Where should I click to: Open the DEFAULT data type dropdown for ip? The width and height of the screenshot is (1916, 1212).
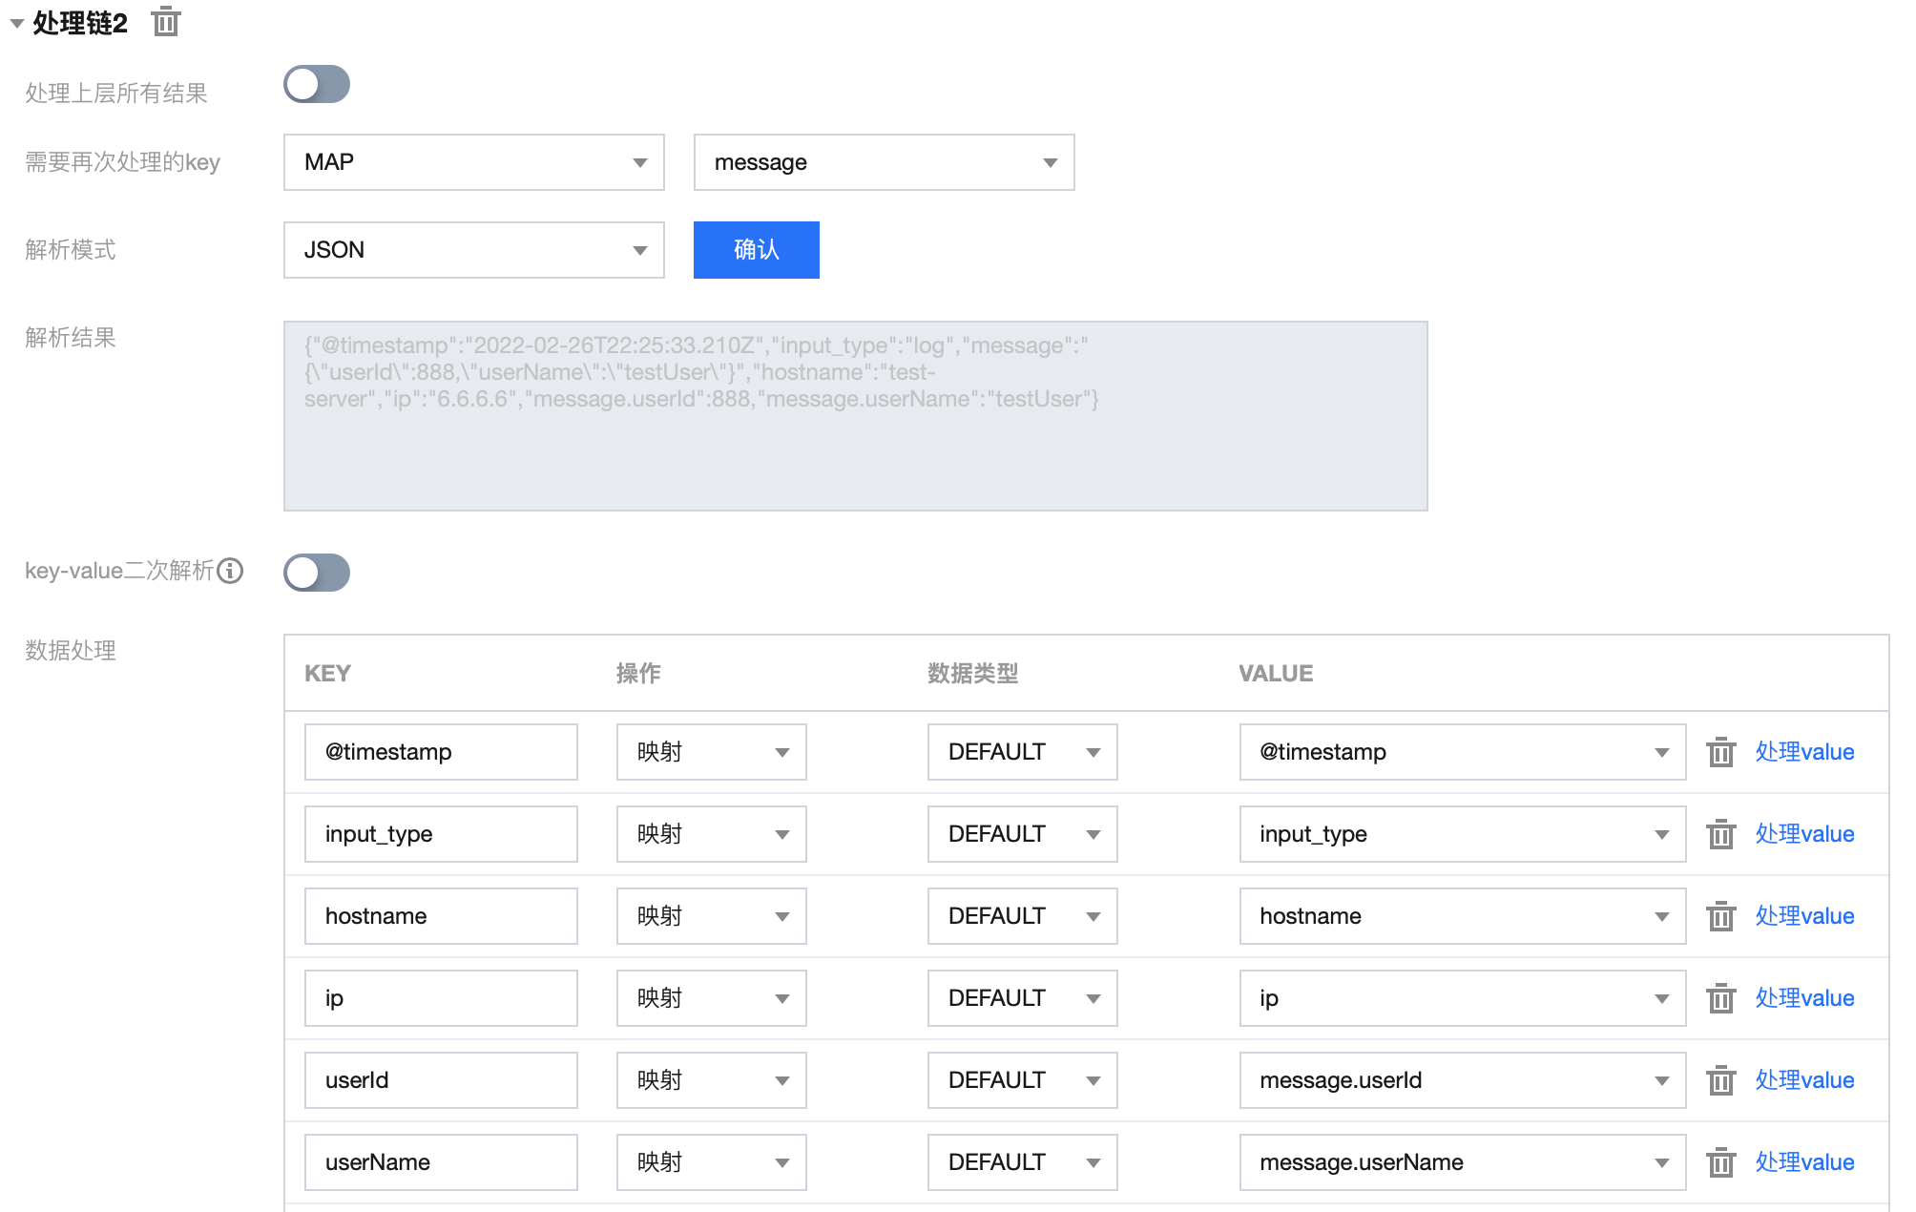coord(1022,998)
